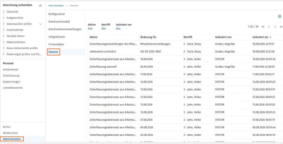Click timestamp 18.08.2026 00:01:46
The width and height of the screenshot is (283, 144).
click(264, 59)
